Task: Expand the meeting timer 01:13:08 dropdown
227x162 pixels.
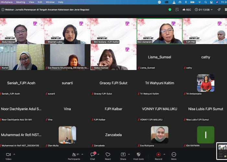Action: point(204,10)
